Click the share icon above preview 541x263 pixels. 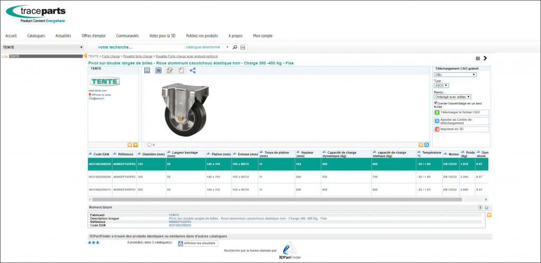point(193,70)
